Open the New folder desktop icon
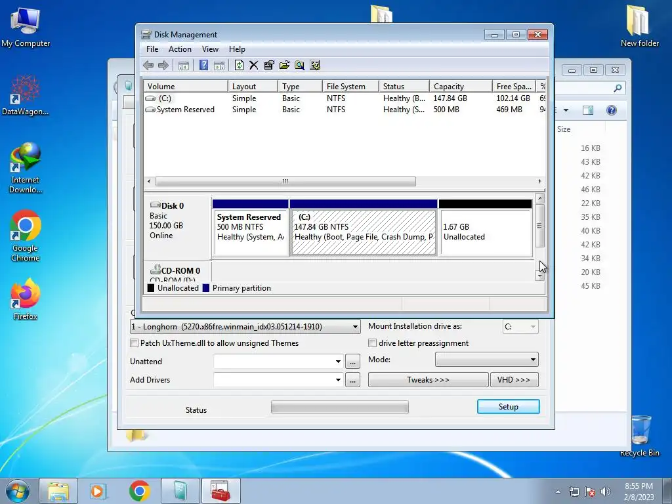The image size is (672, 504). (639, 26)
